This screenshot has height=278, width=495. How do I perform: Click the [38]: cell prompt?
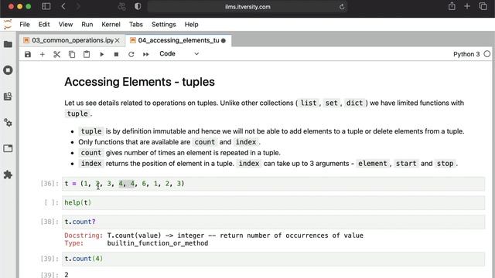(x=49, y=222)
